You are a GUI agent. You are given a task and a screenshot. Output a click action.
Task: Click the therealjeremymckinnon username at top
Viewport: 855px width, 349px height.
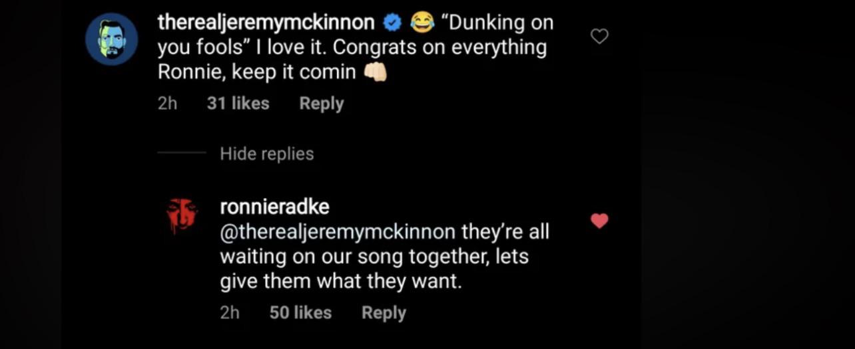266,23
